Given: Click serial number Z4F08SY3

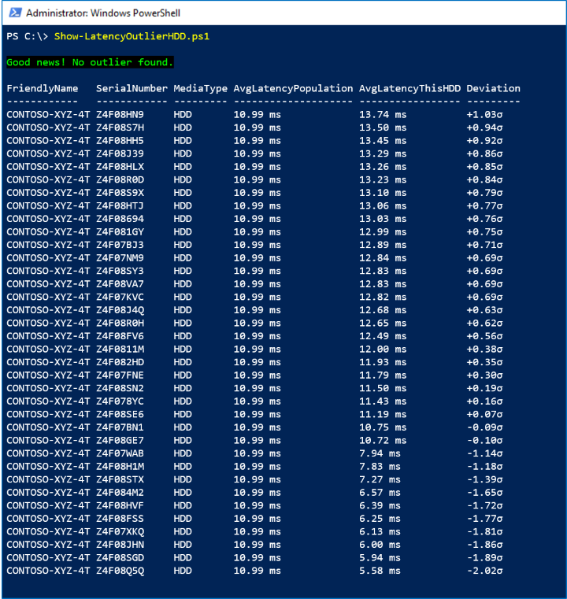Looking at the screenshot, I should (120, 271).
